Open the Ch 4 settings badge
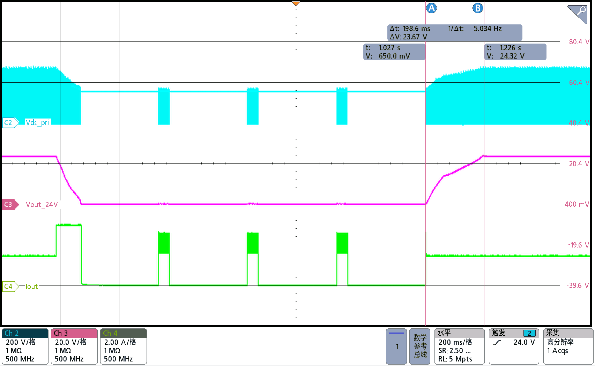 coord(123,346)
